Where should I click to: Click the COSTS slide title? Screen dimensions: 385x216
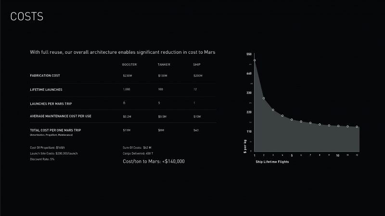27,17
